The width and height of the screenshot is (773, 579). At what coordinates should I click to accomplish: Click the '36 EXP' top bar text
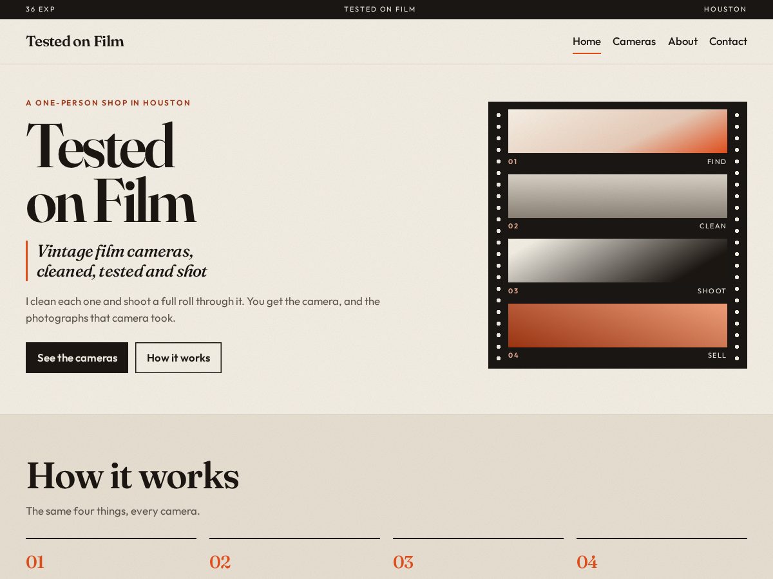point(41,10)
